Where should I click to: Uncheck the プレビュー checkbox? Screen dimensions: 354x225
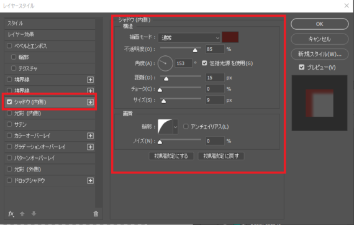click(x=301, y=67)
